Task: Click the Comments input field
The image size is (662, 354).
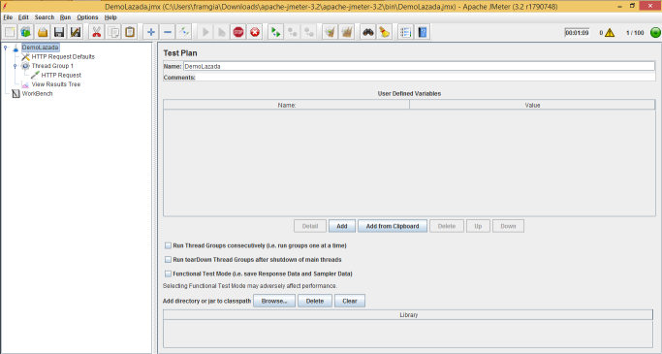Action: click(426, 78)
